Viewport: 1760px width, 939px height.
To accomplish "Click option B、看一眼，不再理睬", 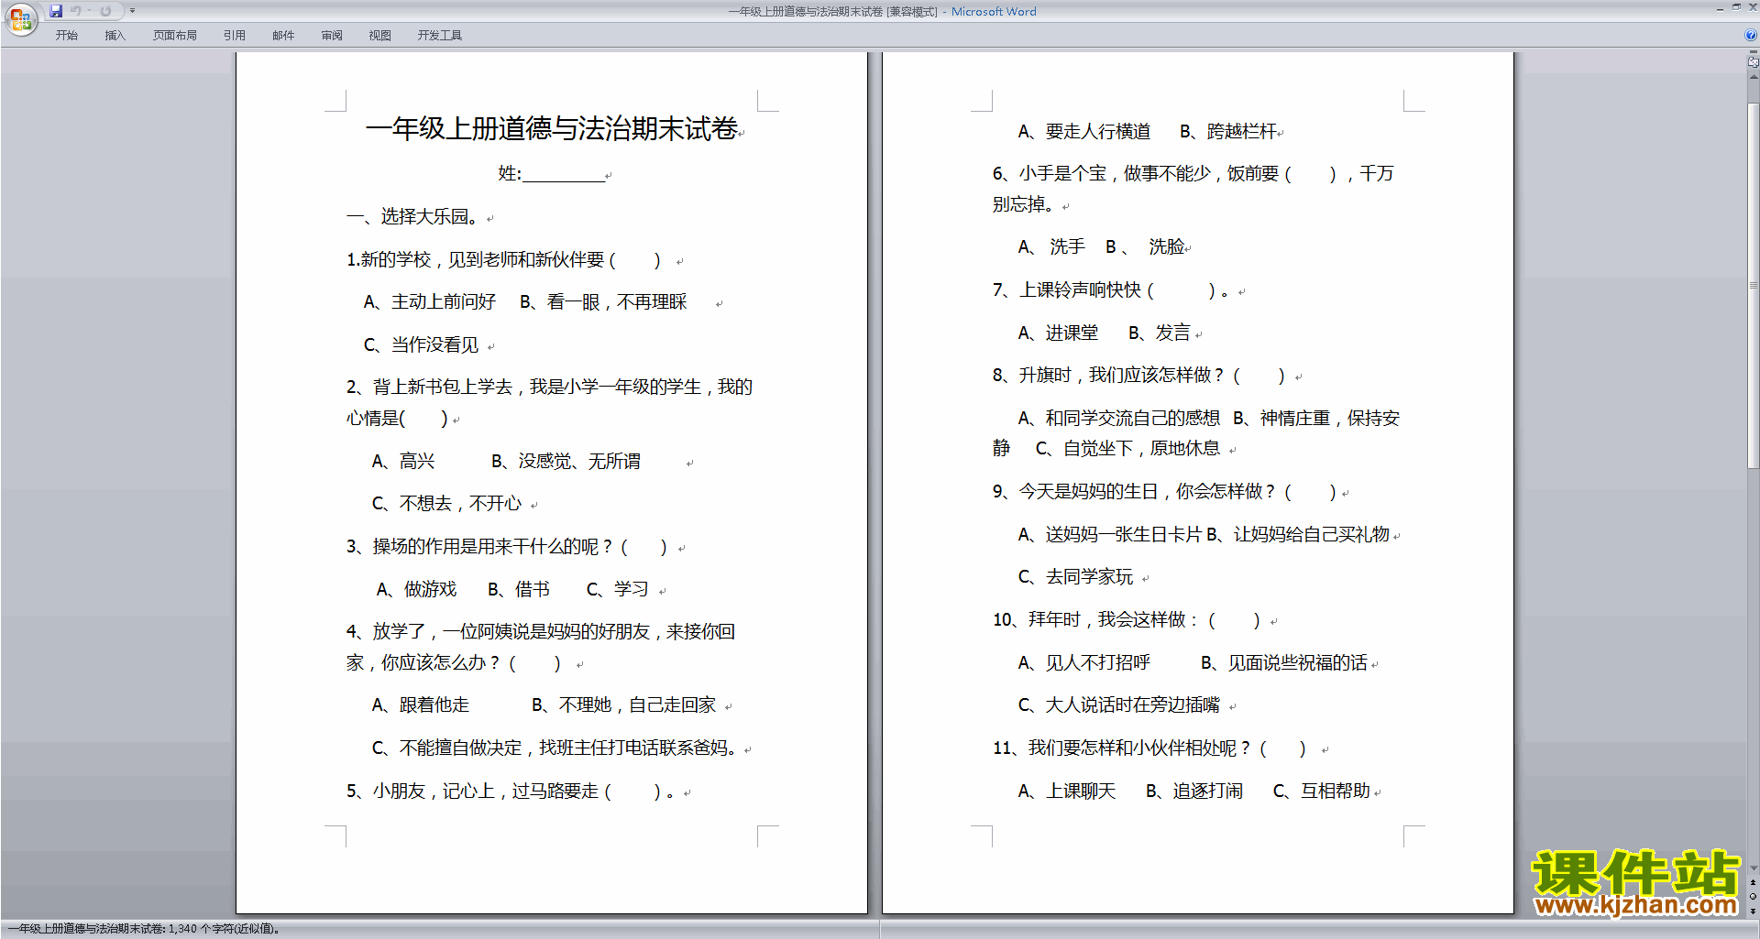I will 603,302.
